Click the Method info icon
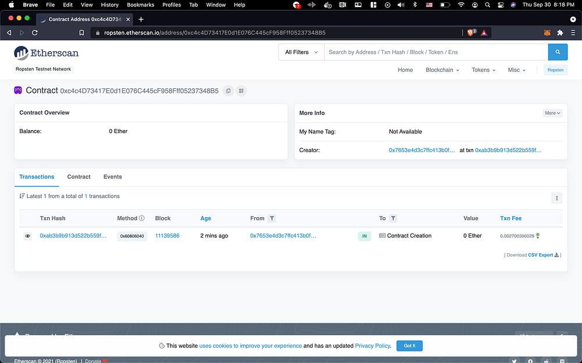Screen dimensions: 582x363 coord(142,218)
